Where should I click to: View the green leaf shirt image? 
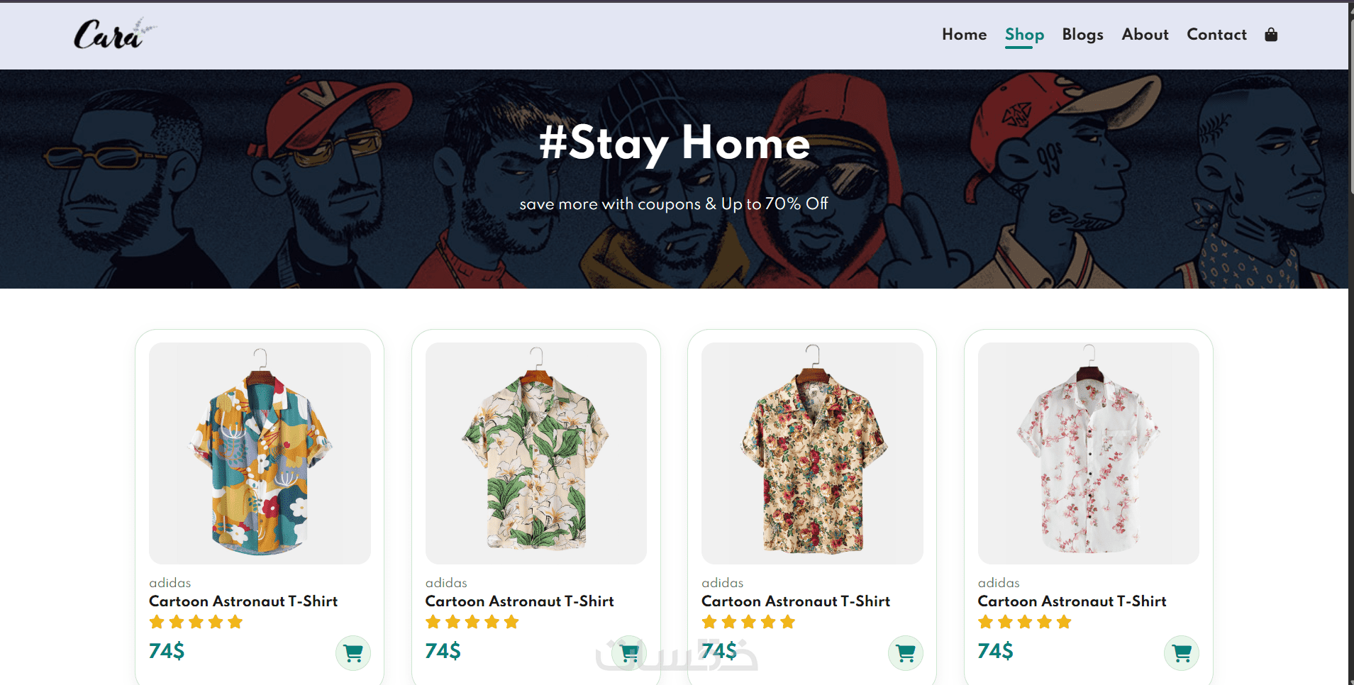pyautogui.click(x=536, y=453)
